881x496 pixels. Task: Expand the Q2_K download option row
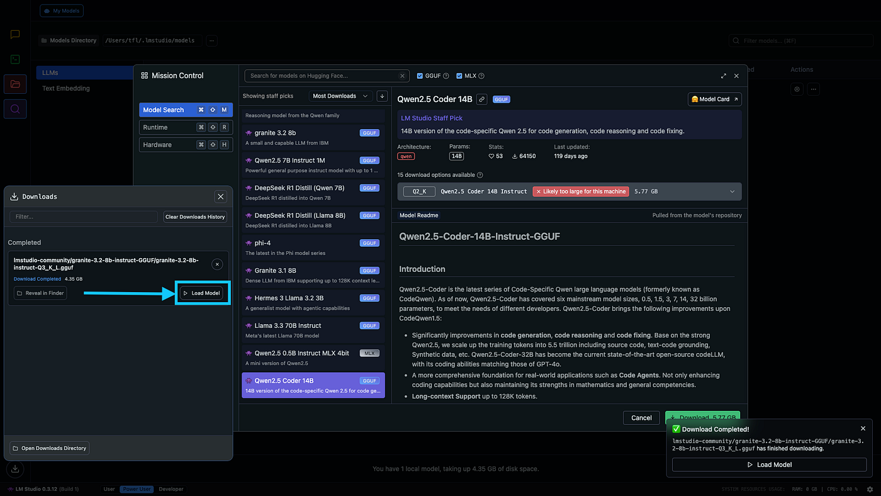click(570, 191)
